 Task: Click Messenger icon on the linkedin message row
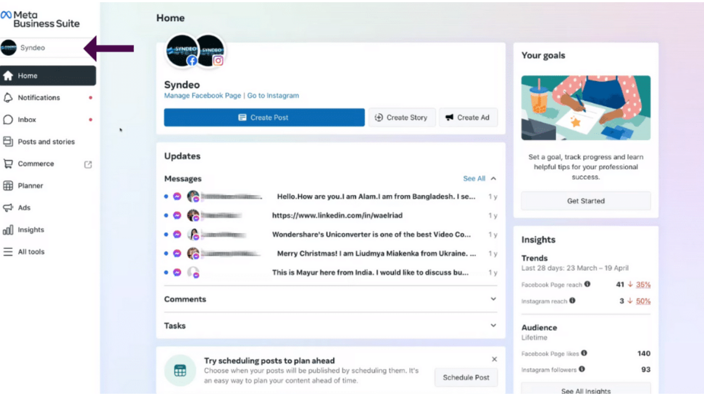pos(177,216)
